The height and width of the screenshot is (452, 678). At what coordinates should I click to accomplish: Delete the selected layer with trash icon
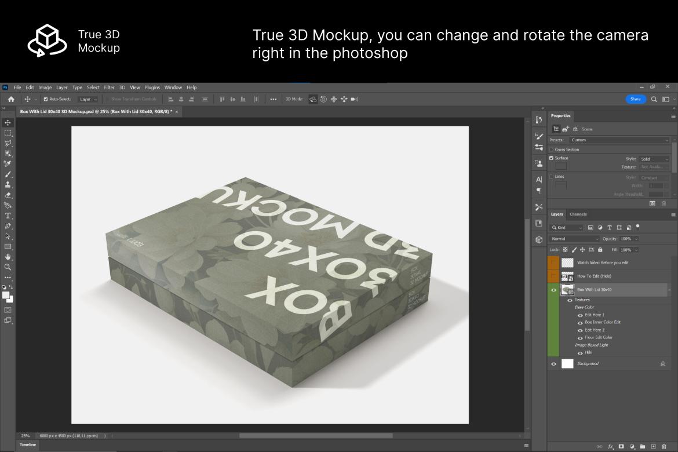664,446
